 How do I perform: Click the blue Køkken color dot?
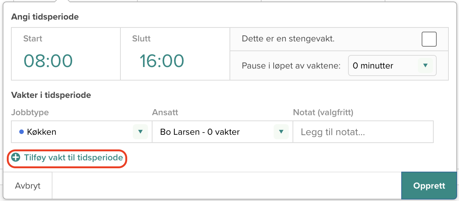click(x=22, y=132)
